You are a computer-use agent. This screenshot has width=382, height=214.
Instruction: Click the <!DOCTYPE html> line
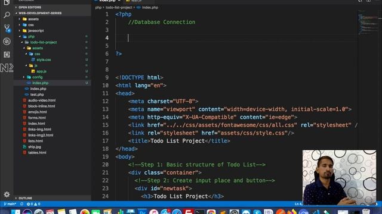[139, 77]
